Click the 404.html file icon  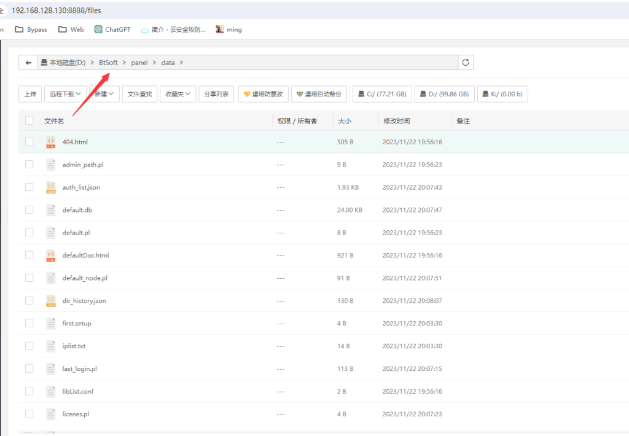(x=51, y=142)
